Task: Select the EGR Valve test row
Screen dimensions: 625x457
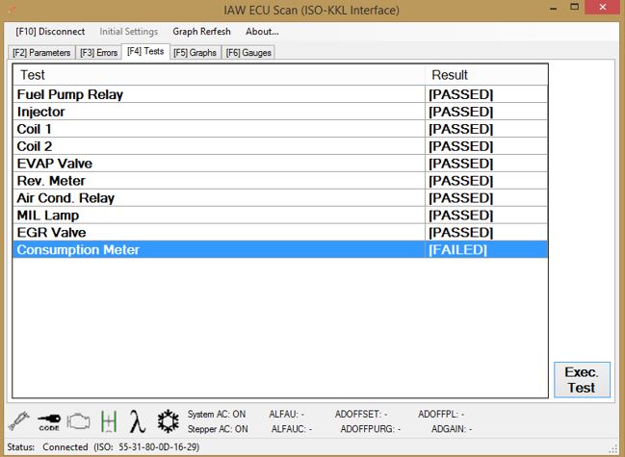Action: click(x=50, y=233)
